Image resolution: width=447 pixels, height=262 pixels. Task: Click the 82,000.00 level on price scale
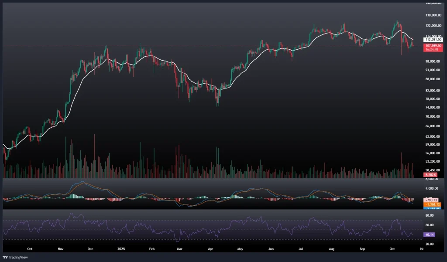(x=433, y=91)
